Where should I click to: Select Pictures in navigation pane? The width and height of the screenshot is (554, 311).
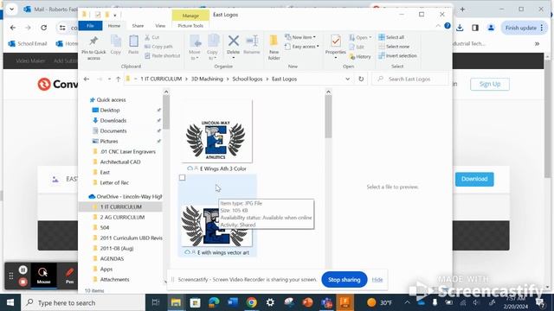click(109, 141)
